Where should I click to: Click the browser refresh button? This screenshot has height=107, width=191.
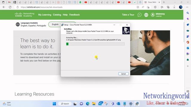point(10,7)
